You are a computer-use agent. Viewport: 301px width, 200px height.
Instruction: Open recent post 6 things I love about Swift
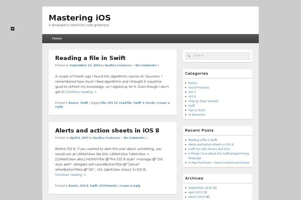coord(218,156)
